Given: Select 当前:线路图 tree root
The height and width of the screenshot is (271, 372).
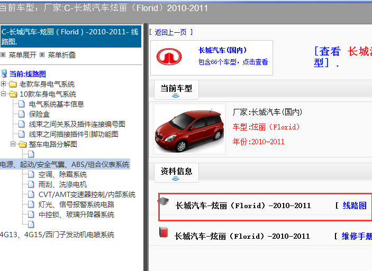Looking at the screenshot, I should click(x=28, y=74).
